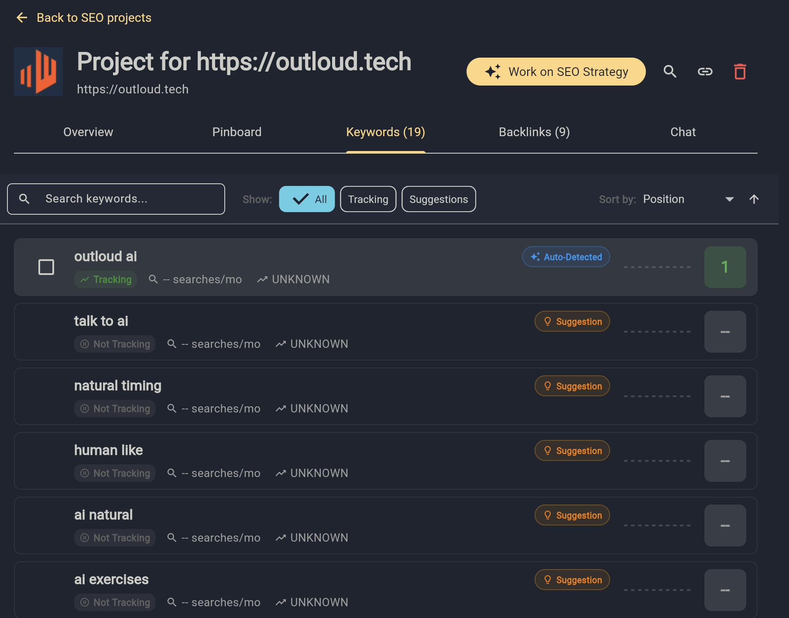The image size is (789, 618).
Task: Click the trend arrow icon next to UNKNOWN on 'outloud ai'
Action: 262,279
